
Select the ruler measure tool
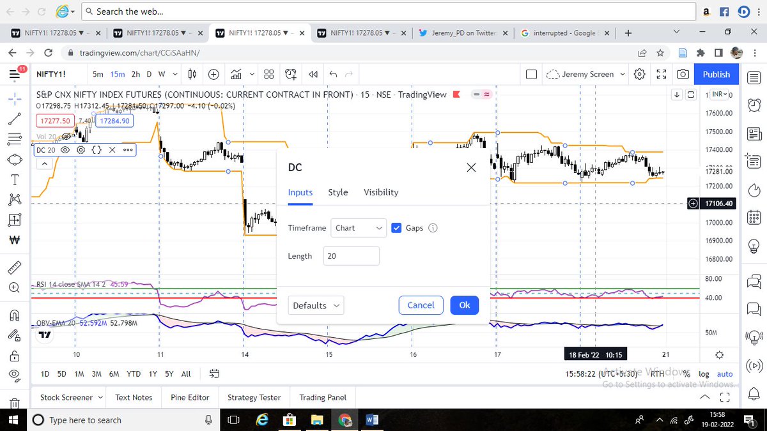tap(15, 267)
